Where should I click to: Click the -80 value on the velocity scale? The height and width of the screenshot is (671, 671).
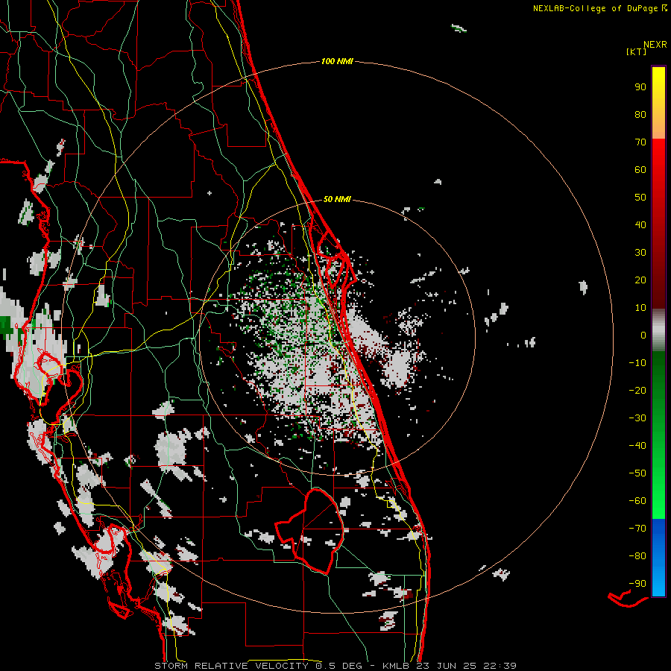point(637,556)
